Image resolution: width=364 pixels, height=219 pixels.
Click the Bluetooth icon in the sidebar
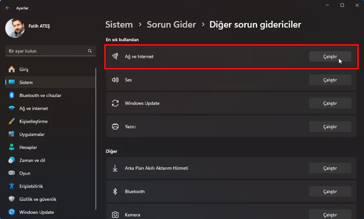tap(12, 95)
